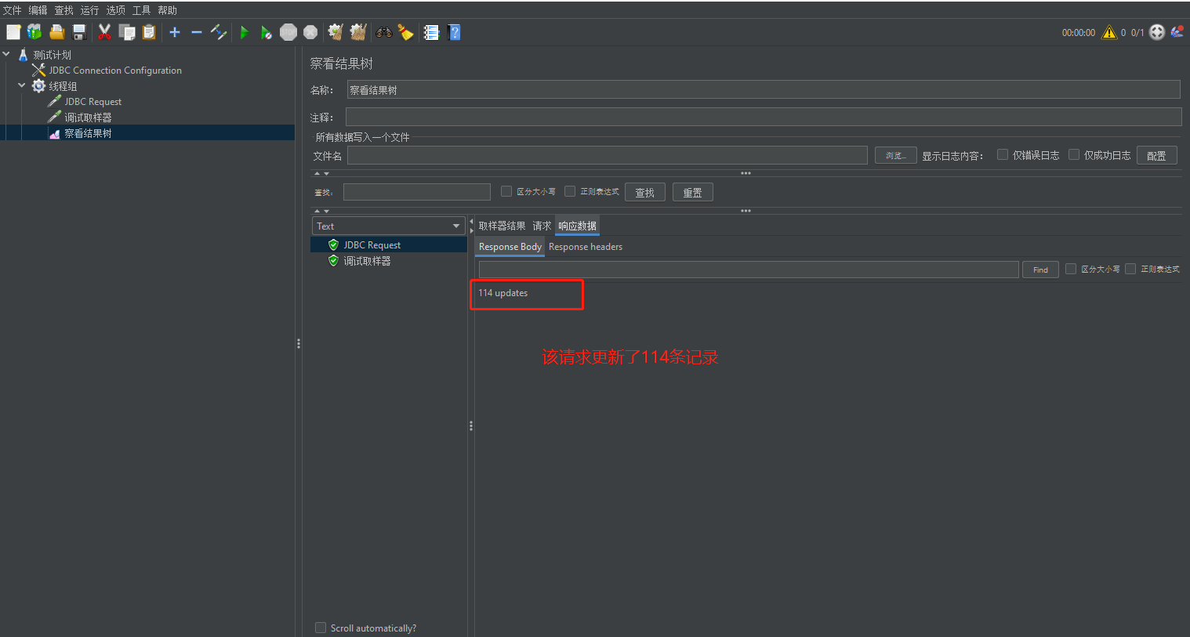Image resolution: width=1190 pixels, height=637 pixels.
Task: Open Help with the question mark icon
Action: (x=454, y=32)
